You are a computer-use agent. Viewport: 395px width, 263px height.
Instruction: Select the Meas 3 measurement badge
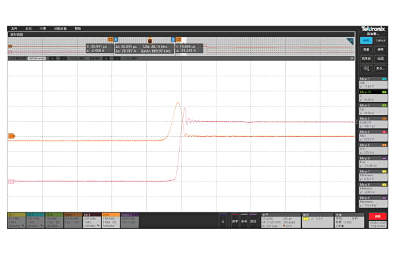pyautogui.click(x=373, y=122)
